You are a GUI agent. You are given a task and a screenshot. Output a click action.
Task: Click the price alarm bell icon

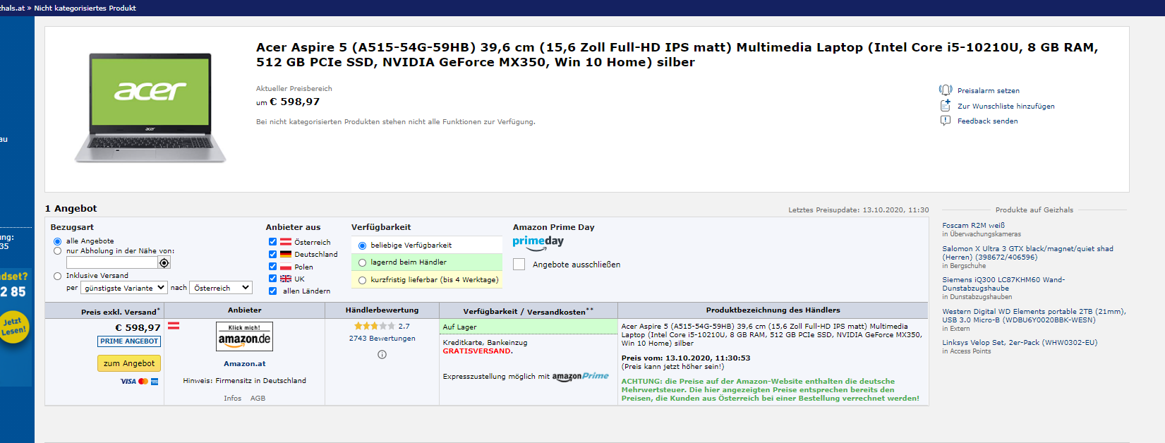coord(946,90)
